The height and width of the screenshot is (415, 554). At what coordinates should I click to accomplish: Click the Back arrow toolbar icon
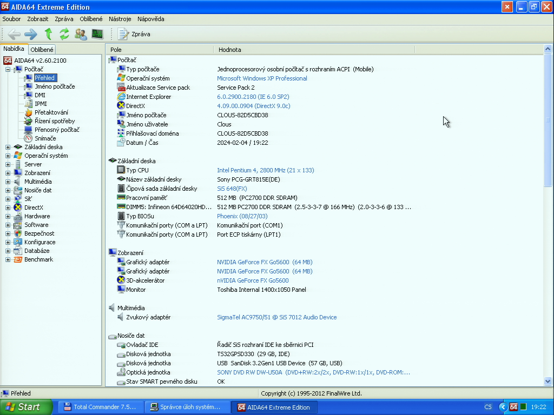pyautogui.click(x=14, y=34)
